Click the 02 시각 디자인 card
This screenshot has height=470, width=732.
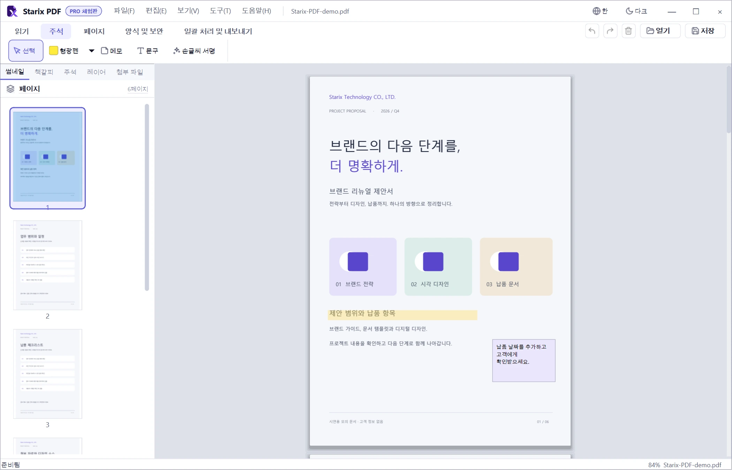click(x=438, y=267)
